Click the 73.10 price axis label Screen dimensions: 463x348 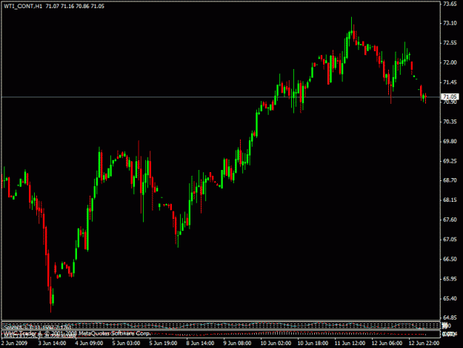[x=450, y=23]
